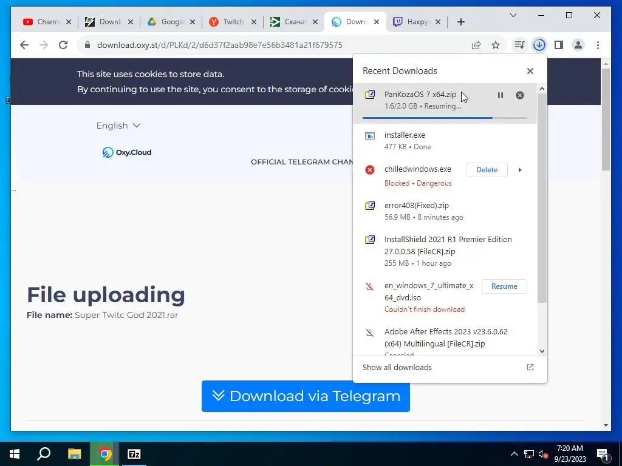
Task: Resume en_windows_7_ultimate_x64_dvd.iso download
Action: 504,286
